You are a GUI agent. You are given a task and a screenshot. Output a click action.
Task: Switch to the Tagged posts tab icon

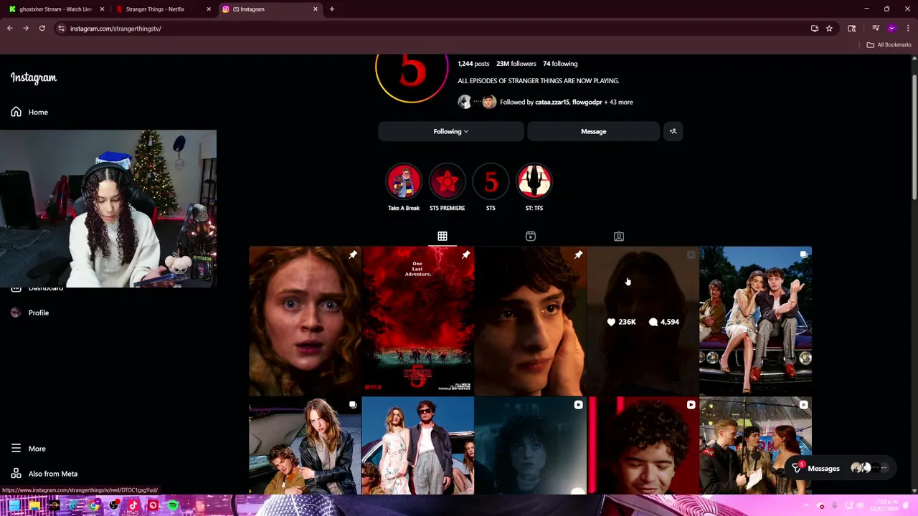point(619,236)
